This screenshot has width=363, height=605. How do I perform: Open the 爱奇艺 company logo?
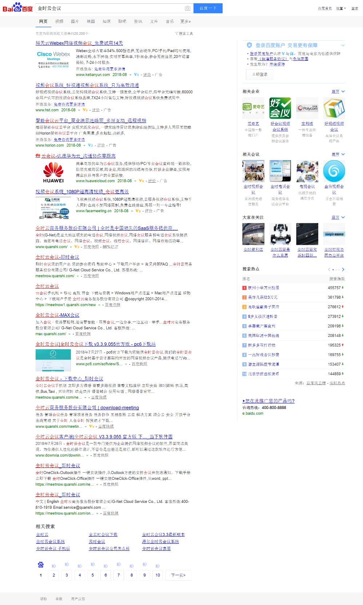(x=253, y=108)
